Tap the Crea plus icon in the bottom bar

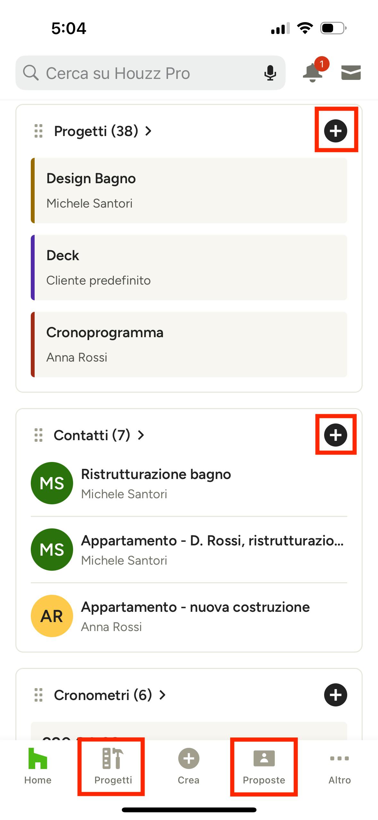189,758
